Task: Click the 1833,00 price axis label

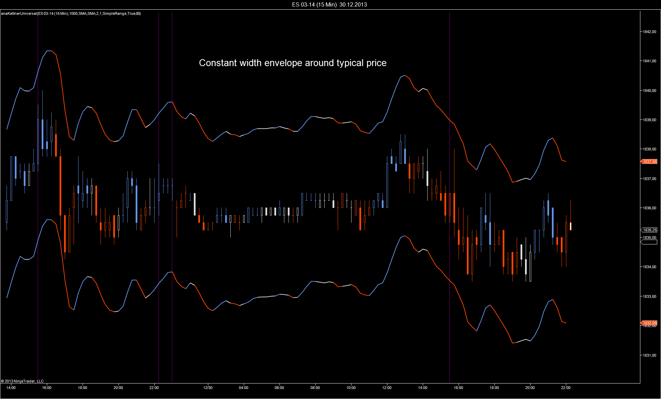Action: 649,296
